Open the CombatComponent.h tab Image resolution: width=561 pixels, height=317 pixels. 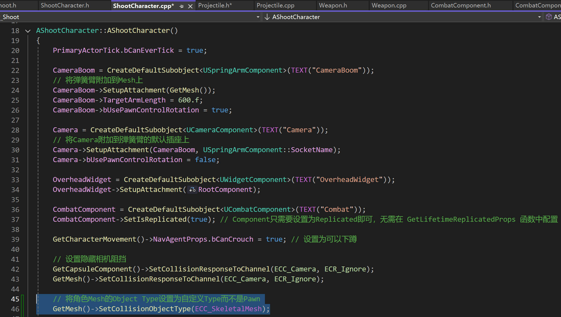pos(461,6)
